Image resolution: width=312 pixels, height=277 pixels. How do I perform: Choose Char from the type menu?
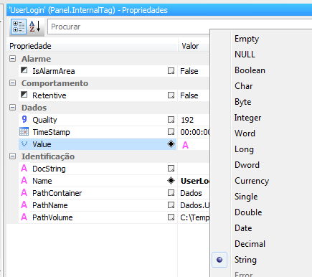[x=244, y=86]
